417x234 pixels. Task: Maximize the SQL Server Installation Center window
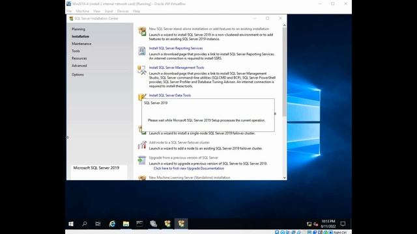[x=268, y=18]
